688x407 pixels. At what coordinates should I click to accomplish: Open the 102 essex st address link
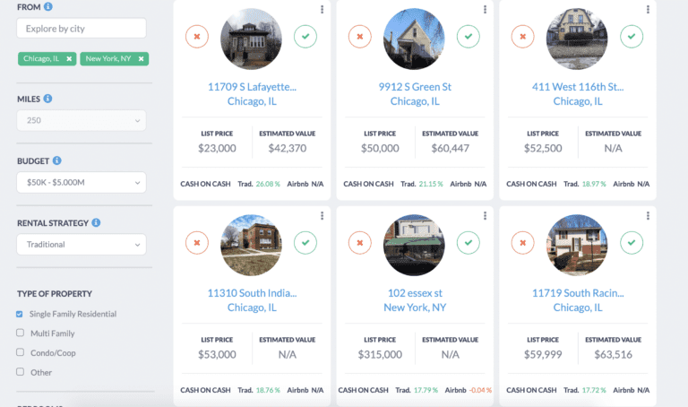click(x=414, y=293)
